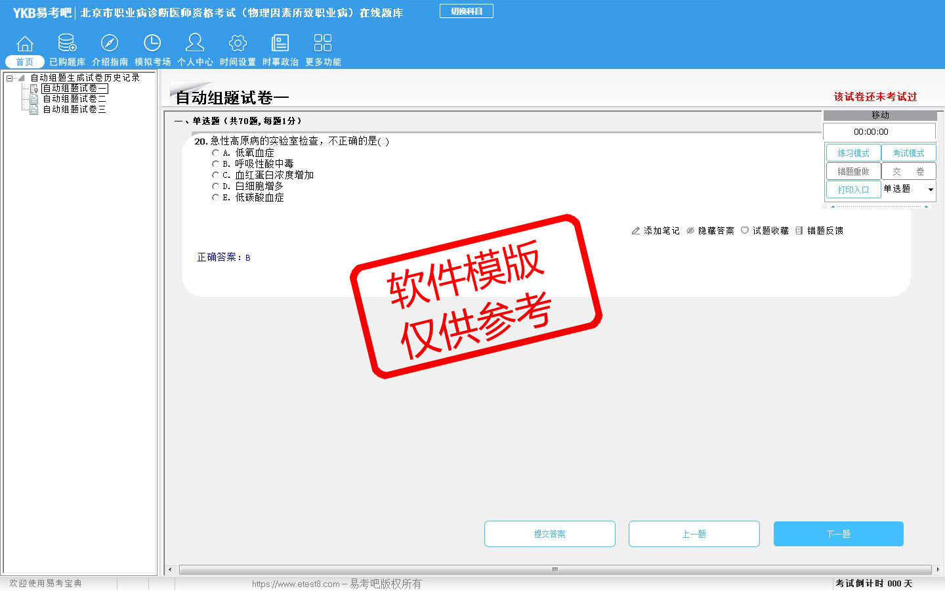
Task: Go to previous question with 上一题
Action: pyautogui.click(x=694, y=534)
